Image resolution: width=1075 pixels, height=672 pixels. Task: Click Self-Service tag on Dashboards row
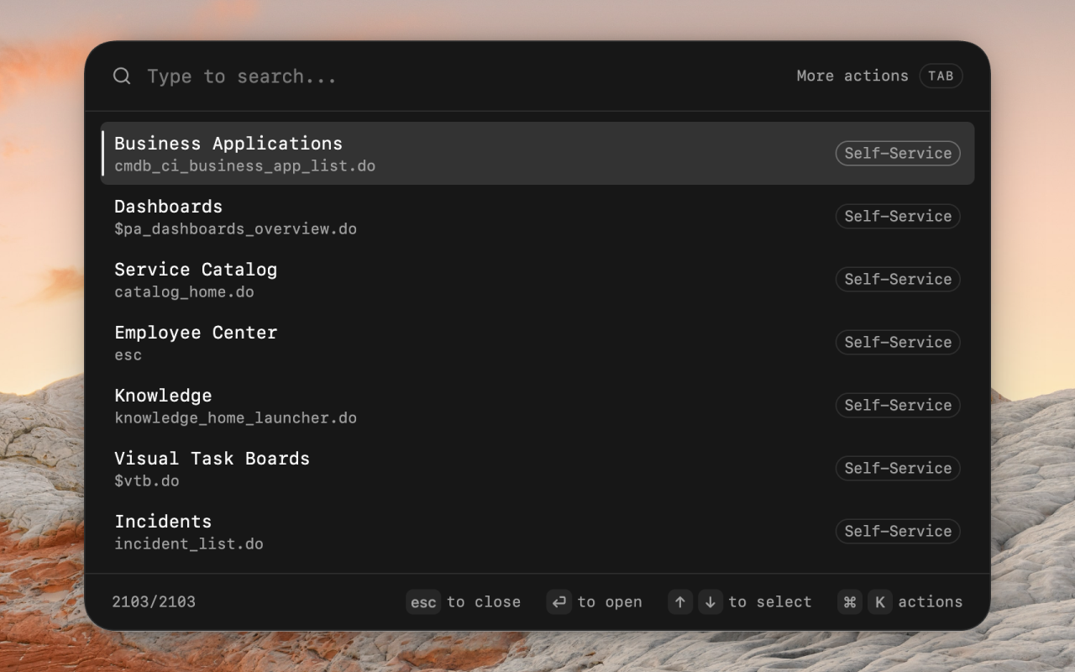coord(898,216)
